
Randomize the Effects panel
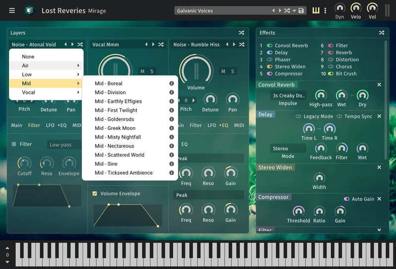382,33
